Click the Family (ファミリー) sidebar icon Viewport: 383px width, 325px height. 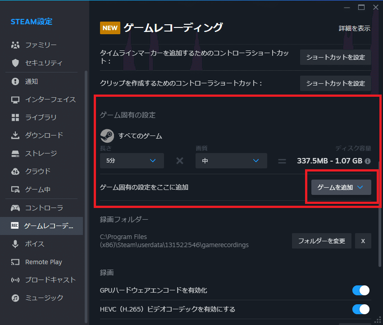coord(15,45)
